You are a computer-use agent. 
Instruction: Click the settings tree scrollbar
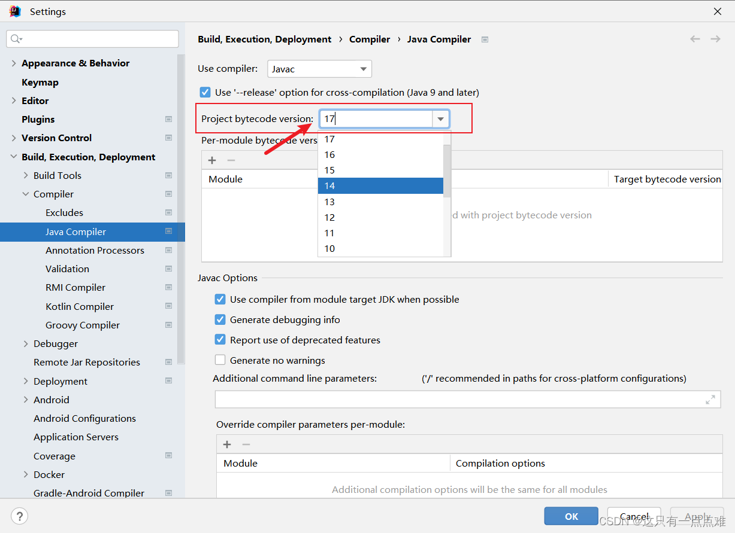[x=181, y=209]
